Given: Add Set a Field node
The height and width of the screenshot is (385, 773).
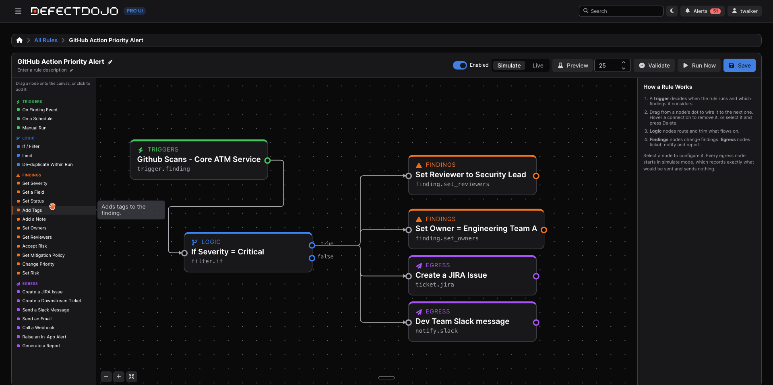Looking at the screenshot, I should [x=54, y=192].
